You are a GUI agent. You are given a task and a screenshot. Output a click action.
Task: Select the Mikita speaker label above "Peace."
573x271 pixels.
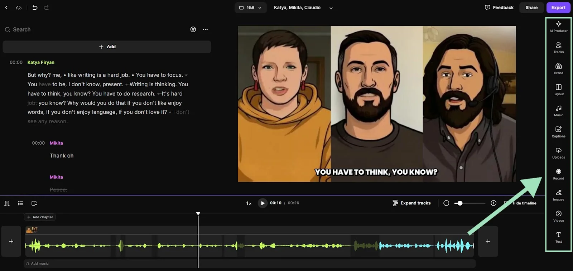click(56, 177)
